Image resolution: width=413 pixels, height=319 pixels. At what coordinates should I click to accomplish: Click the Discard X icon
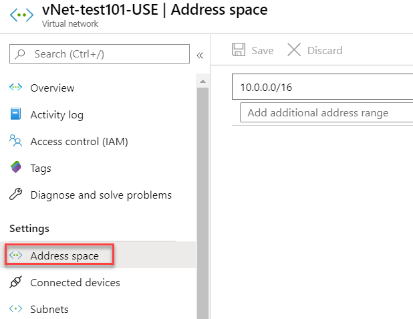tap(294, 49)
